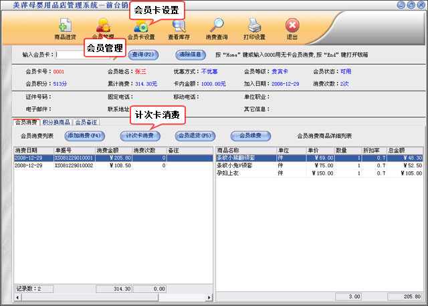Switch to the 积分换商品 tab
Screen dimensions: 428x306
(56, 123)
